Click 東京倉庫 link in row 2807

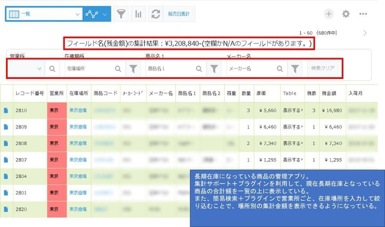coord(78,160)
